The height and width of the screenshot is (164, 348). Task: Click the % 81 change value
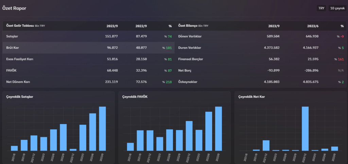[x=168, y=59]
